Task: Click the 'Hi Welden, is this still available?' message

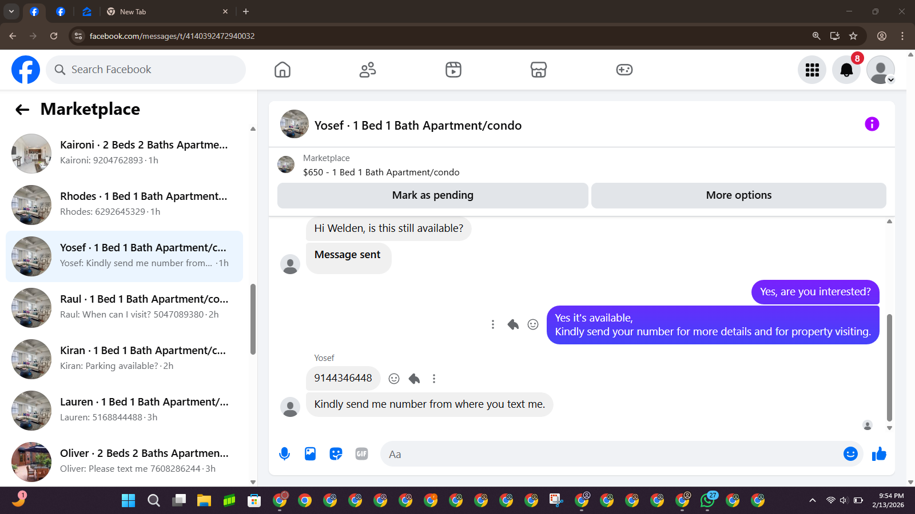Action: (389, 228)
